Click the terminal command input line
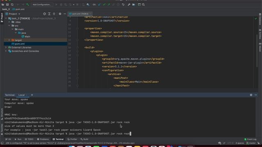 (68, 134)
